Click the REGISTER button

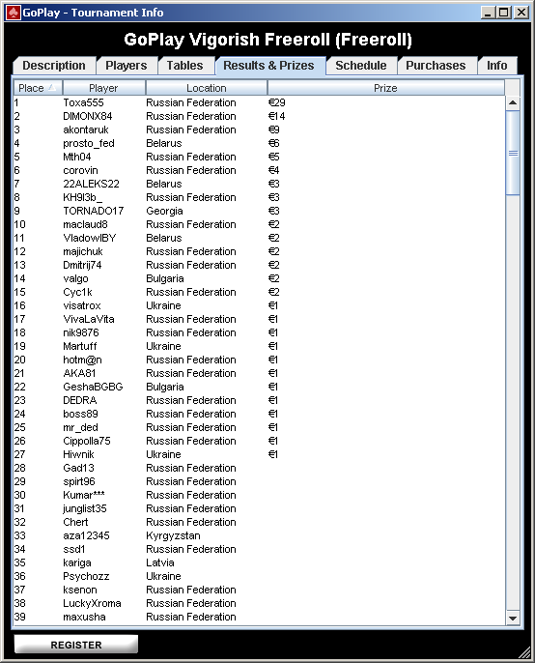coord(76,645)
